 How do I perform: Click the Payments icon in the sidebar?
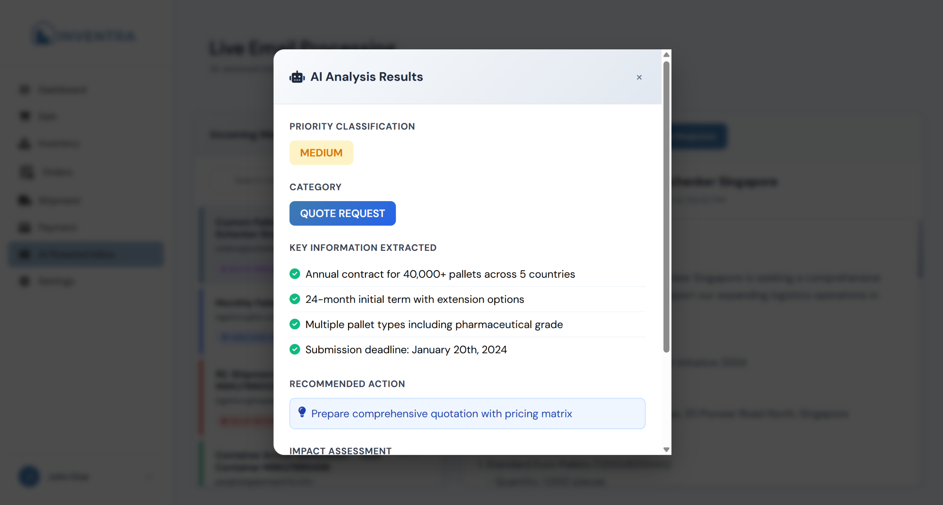coord(24,227)
